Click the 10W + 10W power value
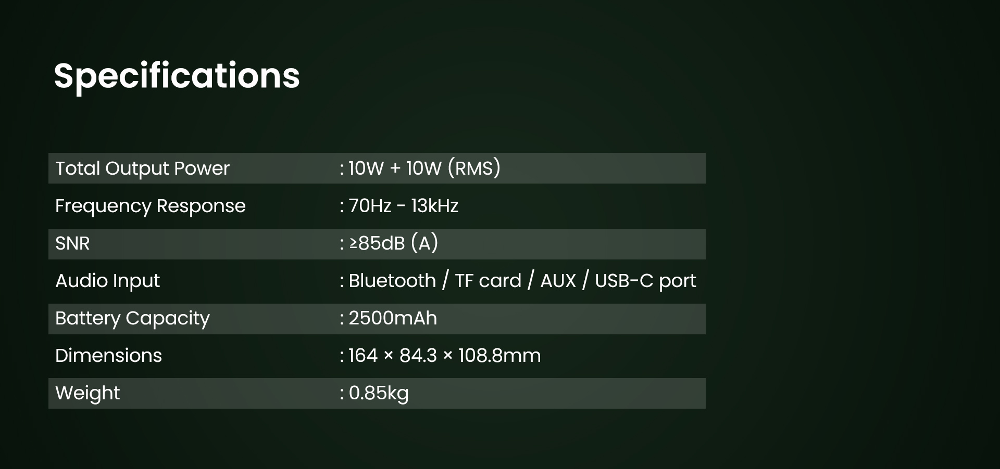1000x469 pixels. click(394, 168)
